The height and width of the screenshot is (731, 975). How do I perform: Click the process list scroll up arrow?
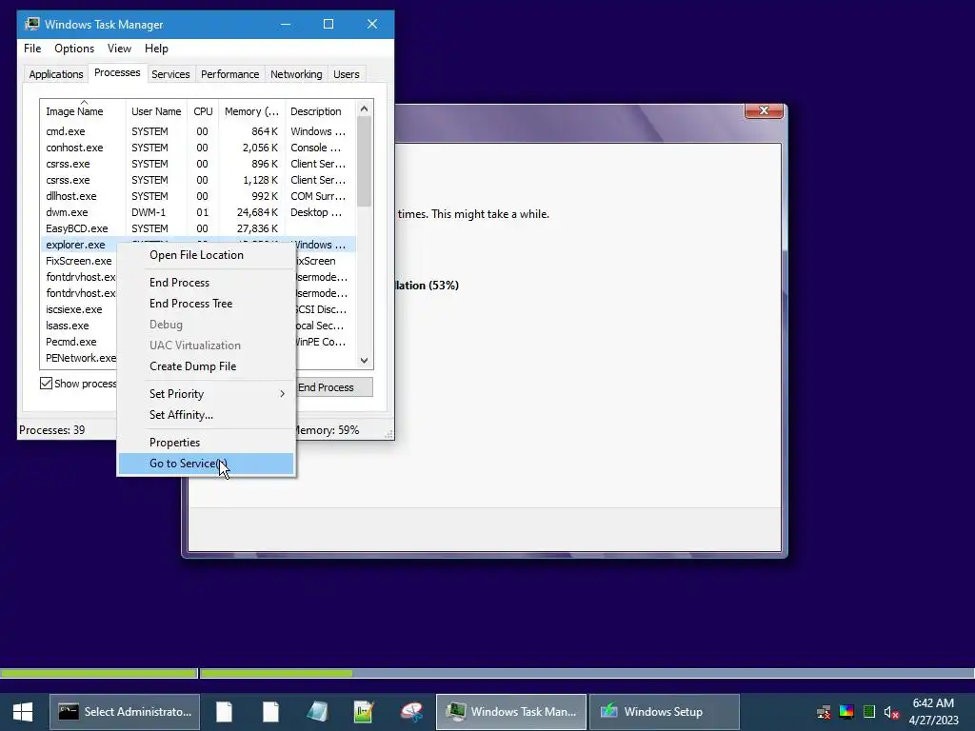click(365, 109)
